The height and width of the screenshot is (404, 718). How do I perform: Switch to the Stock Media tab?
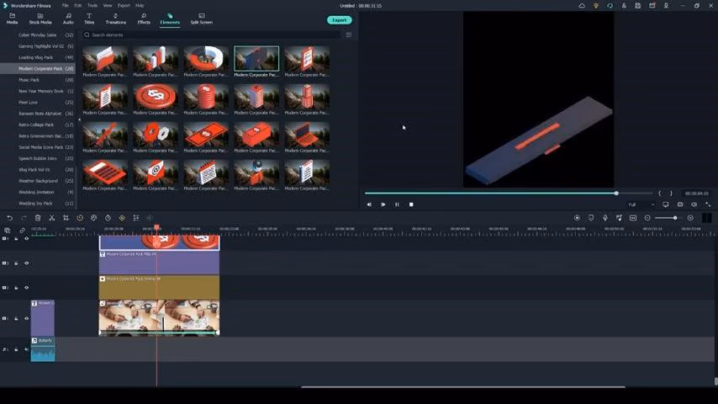coord(40,19)
